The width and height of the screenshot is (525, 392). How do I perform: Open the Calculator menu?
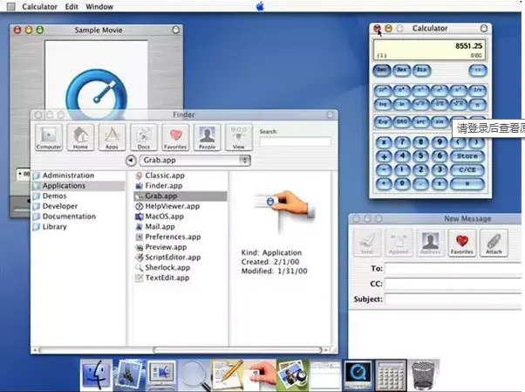tap(39, 6)
